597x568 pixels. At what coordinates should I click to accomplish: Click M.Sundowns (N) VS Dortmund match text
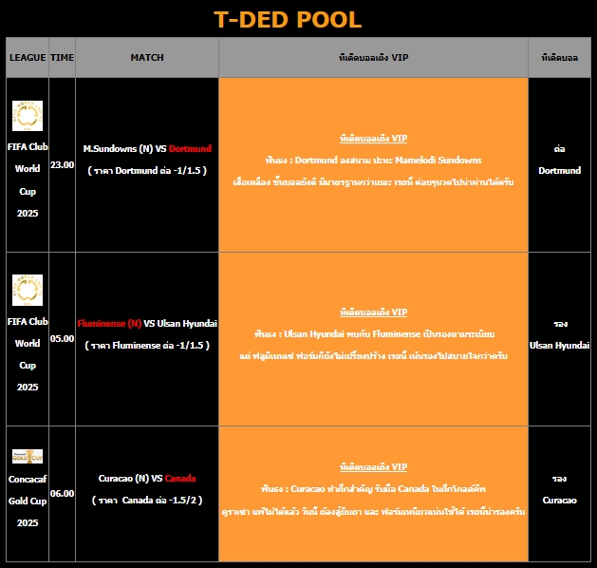(147, 148)
